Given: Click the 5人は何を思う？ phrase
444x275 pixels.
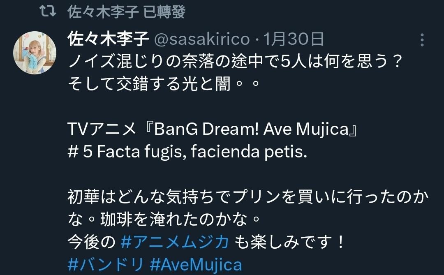Looking at the screenshot, I should point(341,62).
